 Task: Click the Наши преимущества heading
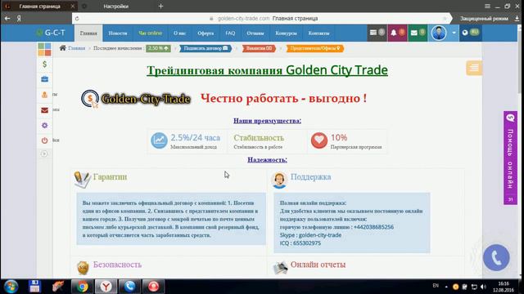point(267,121)
